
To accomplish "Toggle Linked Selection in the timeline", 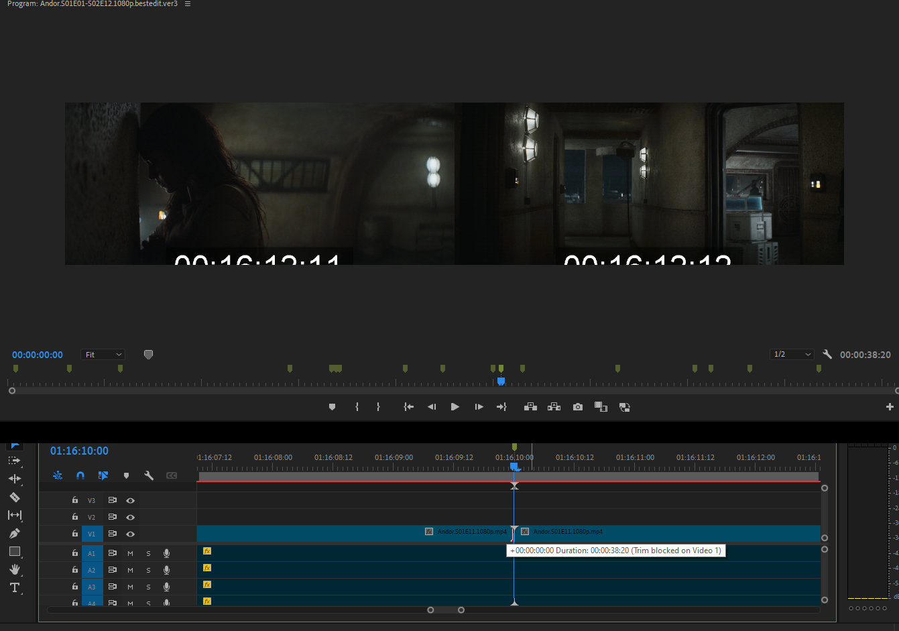I will point(103,475).
